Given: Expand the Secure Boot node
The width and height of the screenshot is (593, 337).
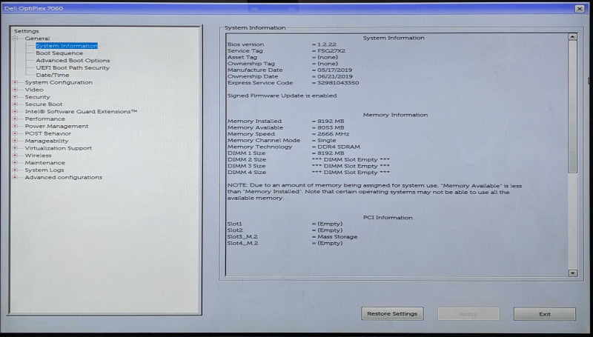Looking at the screenshot, I should point(15,104).
